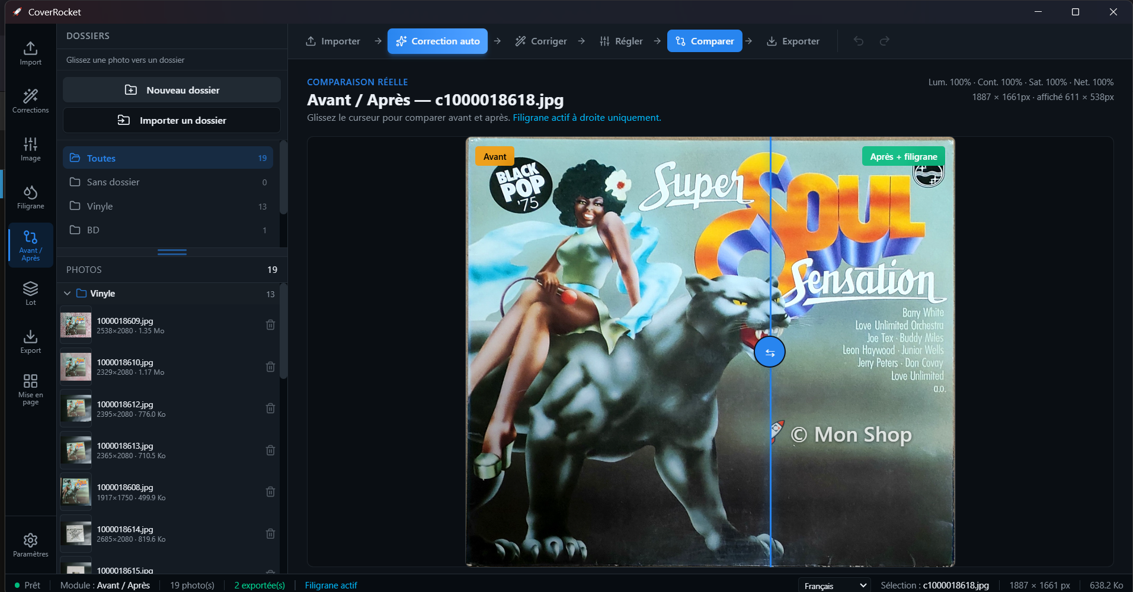
Task: Select the Comparer step
Action: click(705, 41)
